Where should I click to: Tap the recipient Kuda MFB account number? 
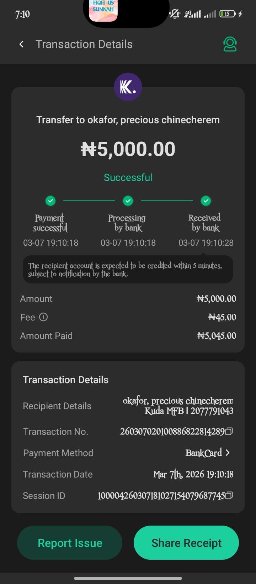212,411
